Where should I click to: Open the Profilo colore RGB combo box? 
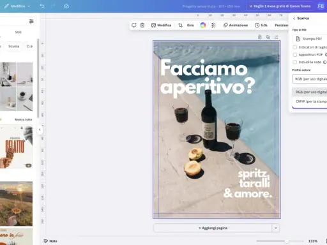pyautogui.click(x=310, y=79)
